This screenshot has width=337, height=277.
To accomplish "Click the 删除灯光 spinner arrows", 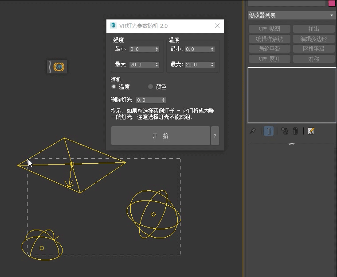I will [x=164, y=100].
